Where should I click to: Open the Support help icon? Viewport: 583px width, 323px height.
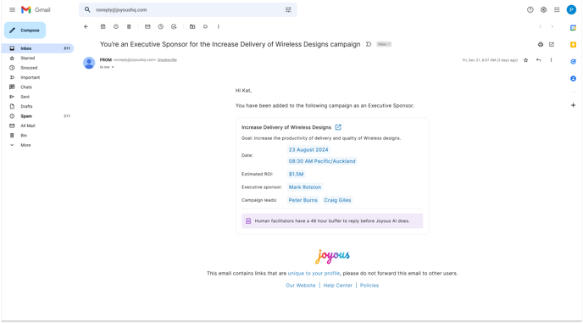tap(530, 9)
